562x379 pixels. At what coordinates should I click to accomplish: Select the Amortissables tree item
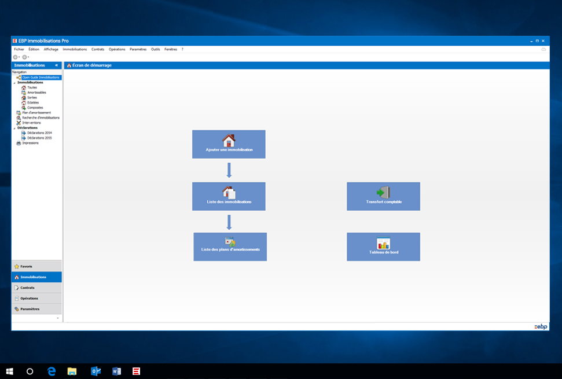tap(36, 93)
